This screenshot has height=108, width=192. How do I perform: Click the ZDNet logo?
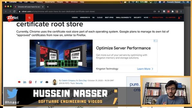(x=13, y=18)
